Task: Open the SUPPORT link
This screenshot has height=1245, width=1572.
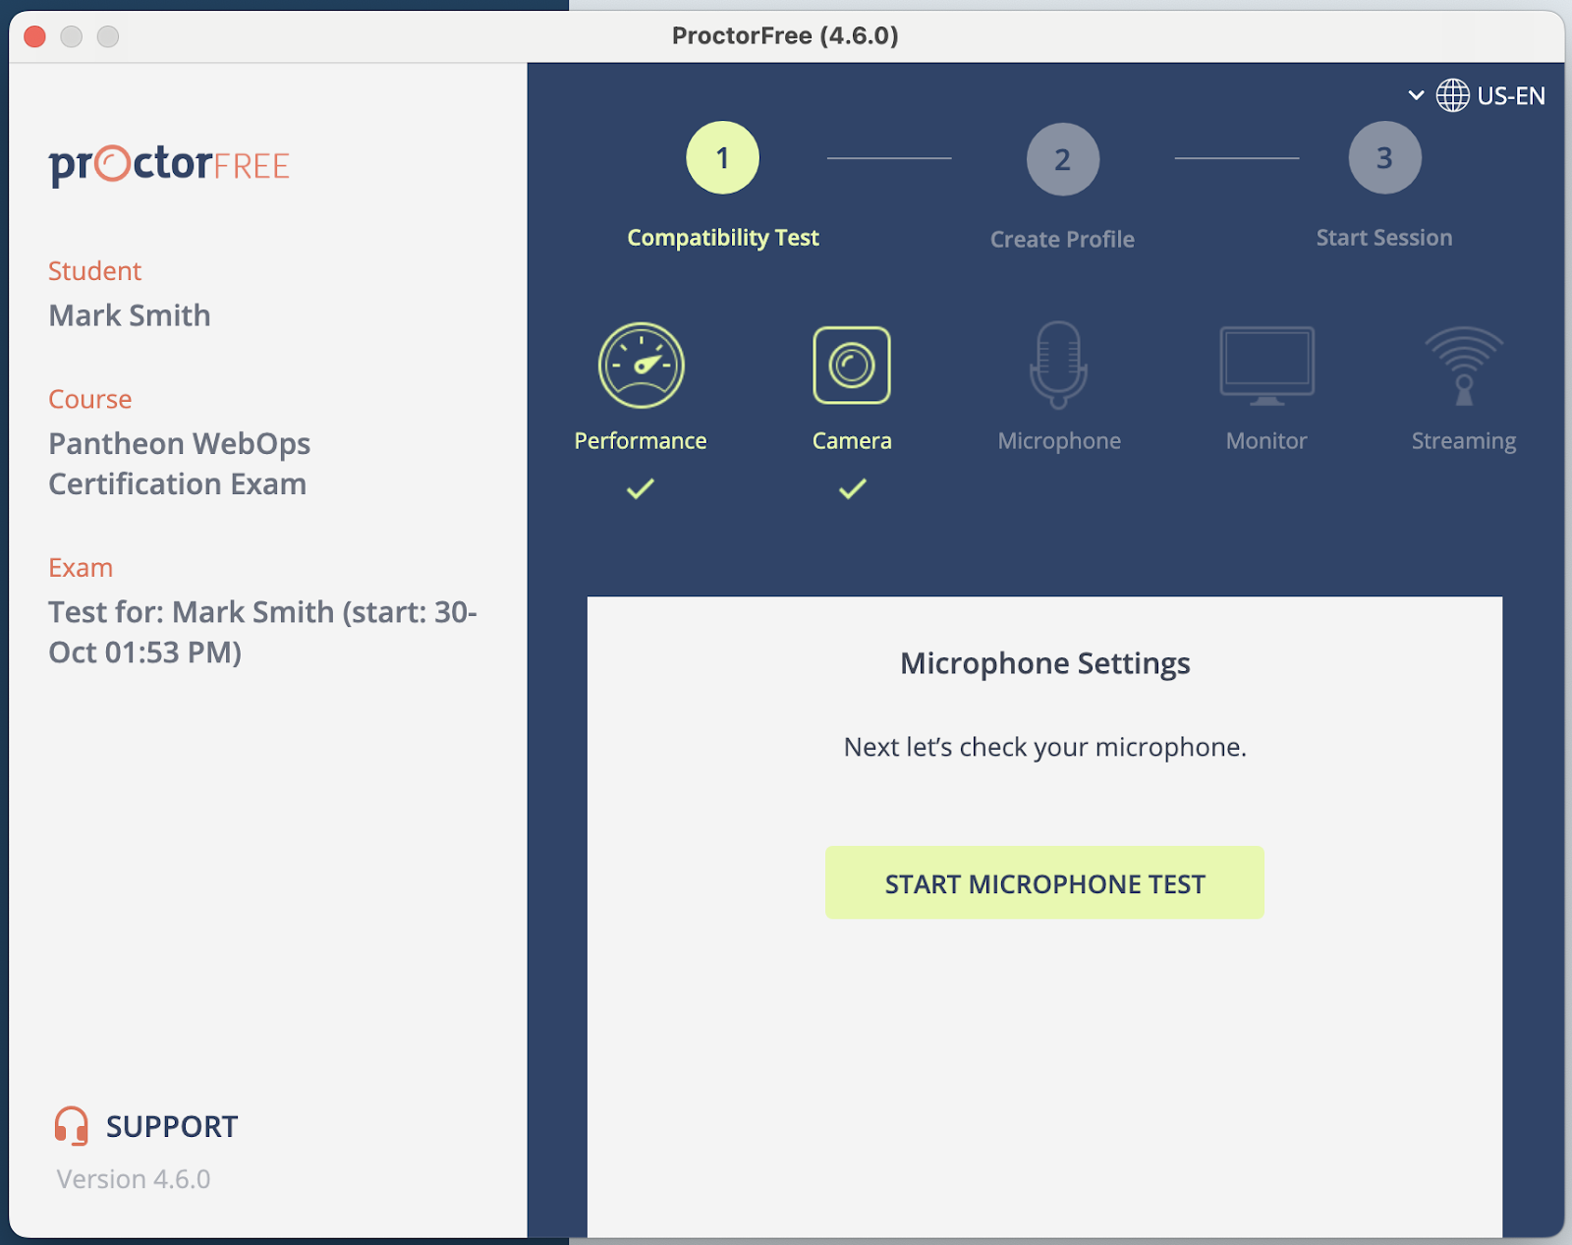Action: coord(172,1126)
